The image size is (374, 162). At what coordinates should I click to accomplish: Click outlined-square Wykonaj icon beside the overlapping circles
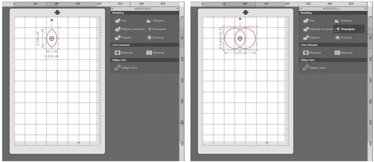337,53
